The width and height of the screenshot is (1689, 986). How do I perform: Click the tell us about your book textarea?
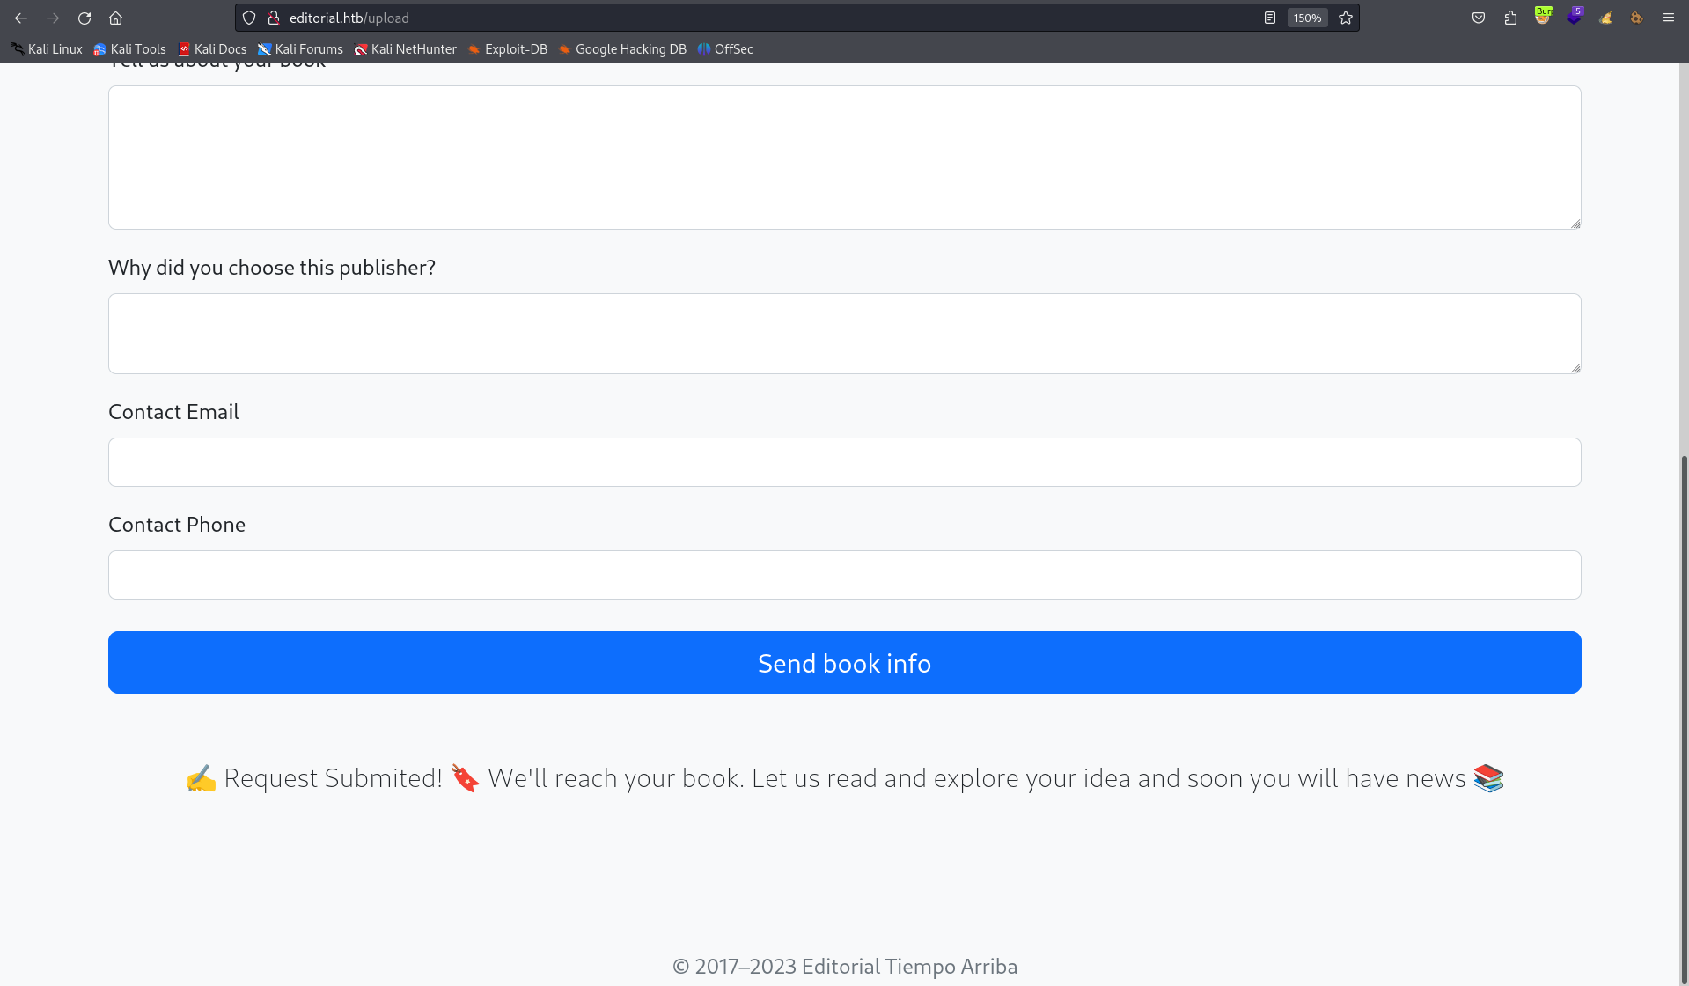tap(844, 158)
